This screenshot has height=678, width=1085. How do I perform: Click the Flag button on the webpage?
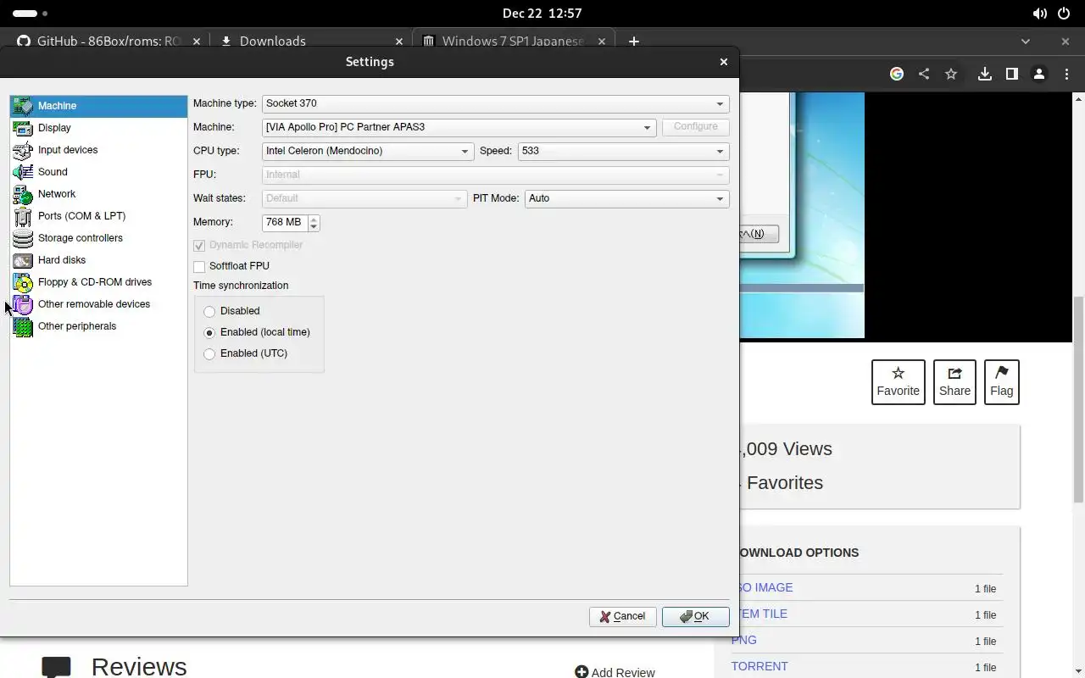tap(1002, 382)
